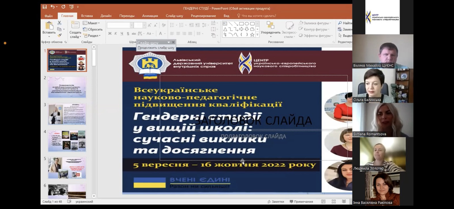The width and height of the screenshot is (454, 209).
Task: Clear all formatting with the eraser icon
Action: [x=164, y=25]
